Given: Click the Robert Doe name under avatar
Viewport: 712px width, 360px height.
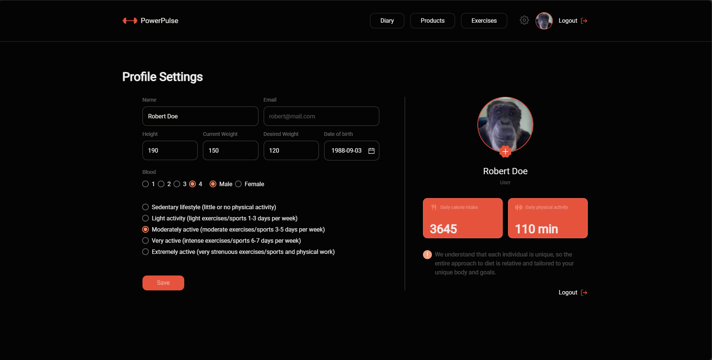Looking at the screenshot, I should tap(505, 171).
